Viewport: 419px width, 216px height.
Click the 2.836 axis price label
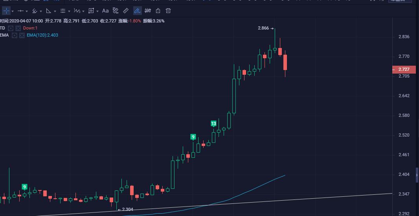pyautogui.click(x=404, y=37)
